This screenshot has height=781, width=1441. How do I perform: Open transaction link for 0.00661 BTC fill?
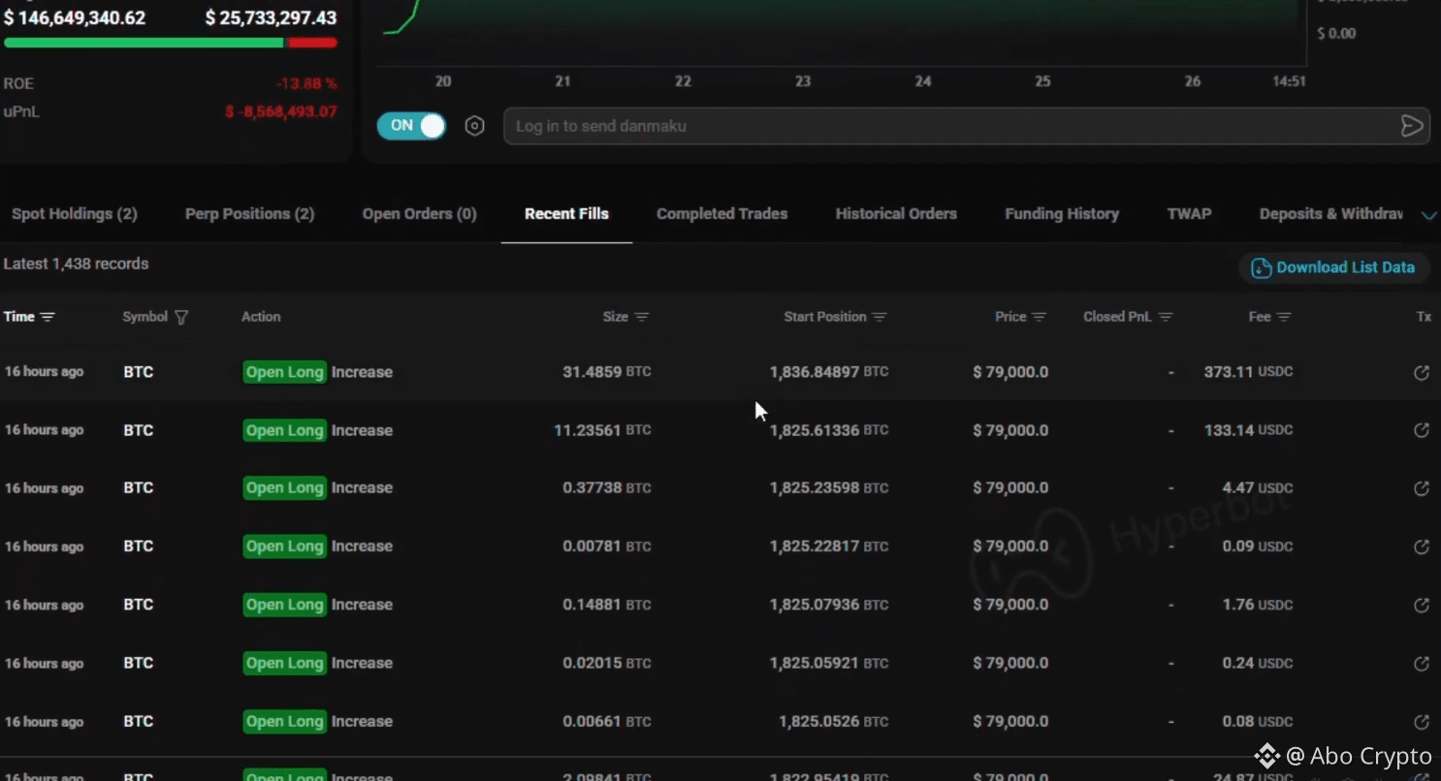tap(1422, 721)
